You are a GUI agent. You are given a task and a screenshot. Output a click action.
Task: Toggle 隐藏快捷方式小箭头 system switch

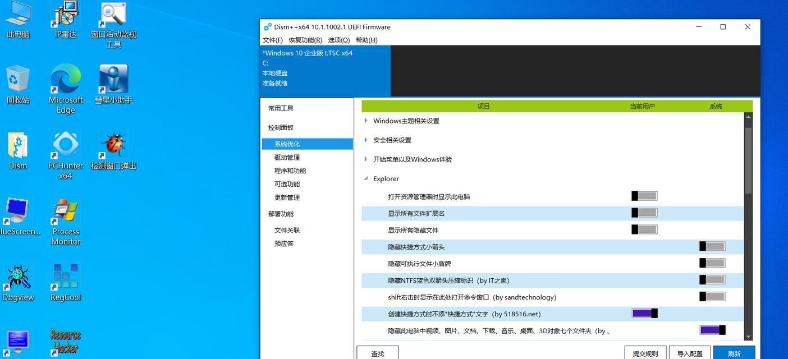pyautogui.click(x=712, y=246)
